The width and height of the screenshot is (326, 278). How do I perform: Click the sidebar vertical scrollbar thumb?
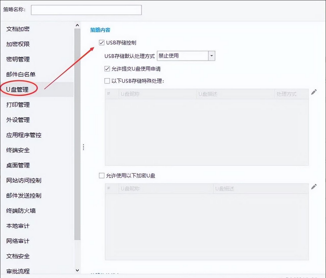[x=78, y=134]
